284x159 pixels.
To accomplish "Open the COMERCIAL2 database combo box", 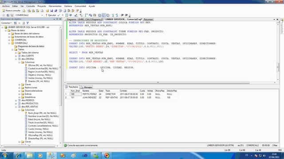I will [29, 15].
